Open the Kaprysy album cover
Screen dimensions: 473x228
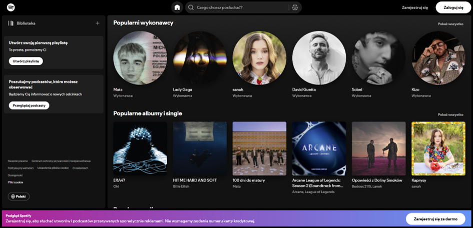pos(438,148)
